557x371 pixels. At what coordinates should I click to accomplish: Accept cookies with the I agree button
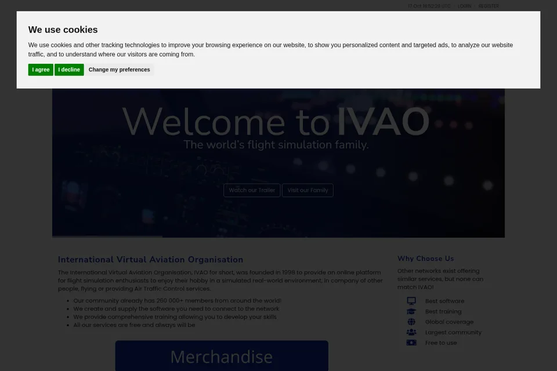click(x=41, y=70)
